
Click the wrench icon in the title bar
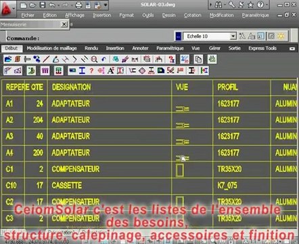tap(231, 5)
